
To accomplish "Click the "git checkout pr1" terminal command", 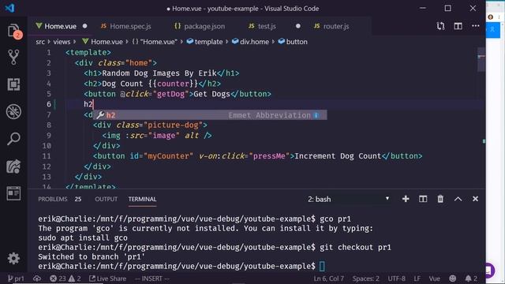I will [355, 247].
